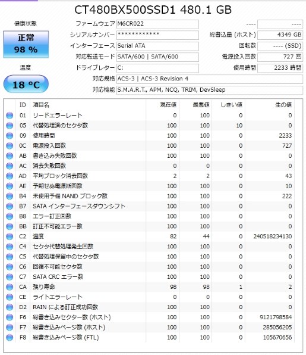Screen dimensions: 306x355
Task: Click the raw value 285056205
Action: coord(277,328)
